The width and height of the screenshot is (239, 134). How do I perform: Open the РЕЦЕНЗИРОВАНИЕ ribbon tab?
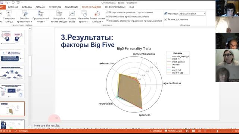click(x=115, y=7)
